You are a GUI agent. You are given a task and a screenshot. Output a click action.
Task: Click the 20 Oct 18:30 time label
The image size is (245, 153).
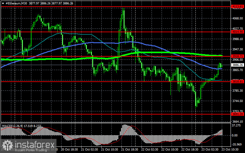point(69,150)
